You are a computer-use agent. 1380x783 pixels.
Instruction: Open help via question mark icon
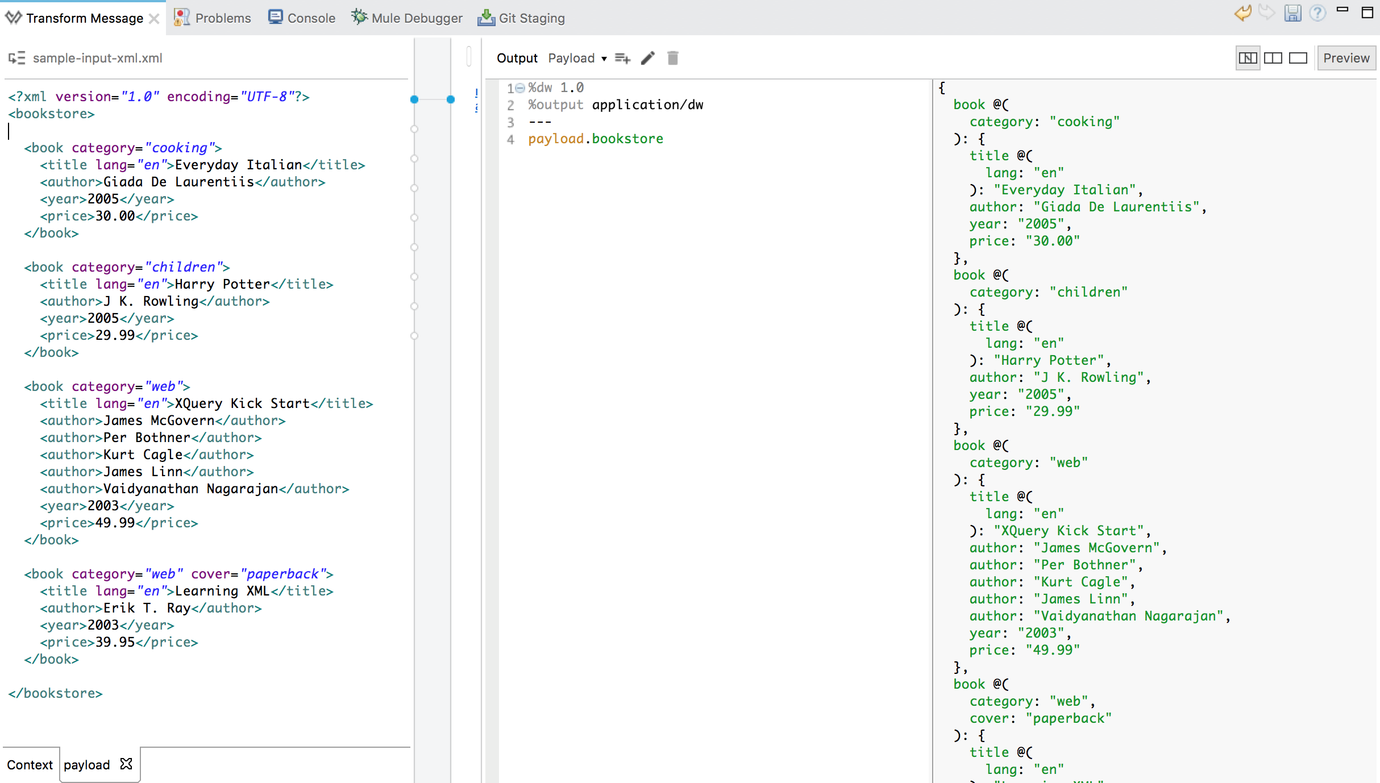pyautogui.click(x=1317, y=14)
